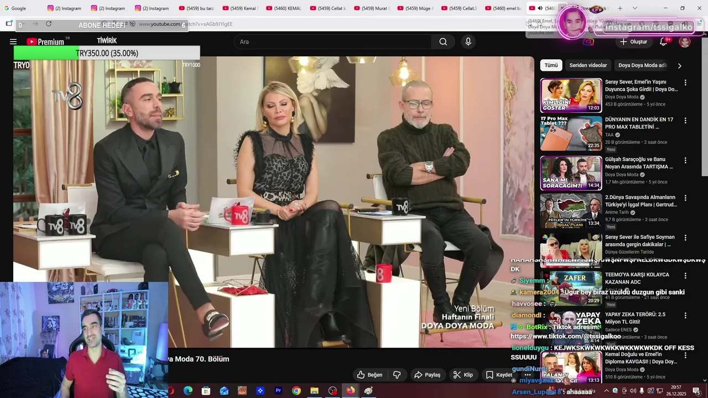Open the Kemal Doğulu ve Emel'in Diploma title
The height and width of the screenshot is (398, 708).
click(x=641, y=358)
